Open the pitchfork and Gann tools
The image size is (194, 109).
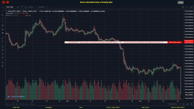pos(3,15)
